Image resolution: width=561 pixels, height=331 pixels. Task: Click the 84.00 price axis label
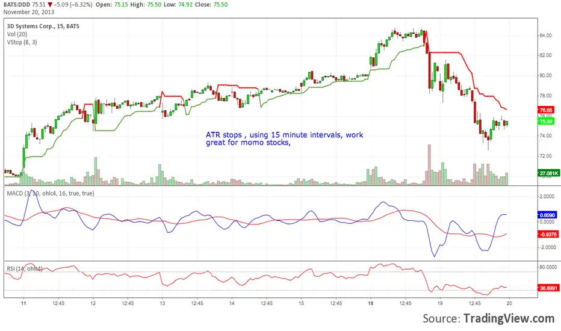545,36
